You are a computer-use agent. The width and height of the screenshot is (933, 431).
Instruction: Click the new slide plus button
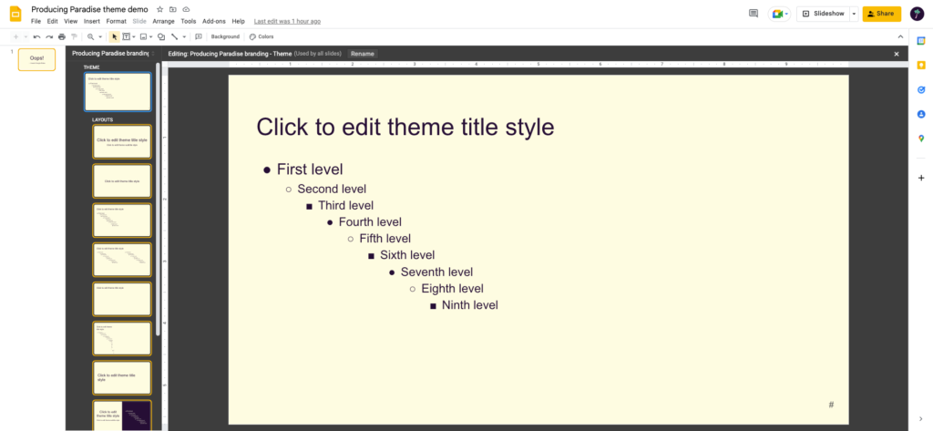click(16, 37)
